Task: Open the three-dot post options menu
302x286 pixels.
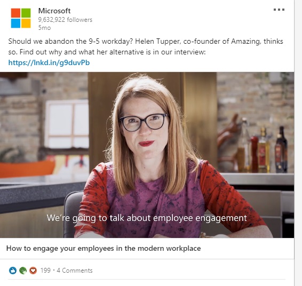Action: 279,10
